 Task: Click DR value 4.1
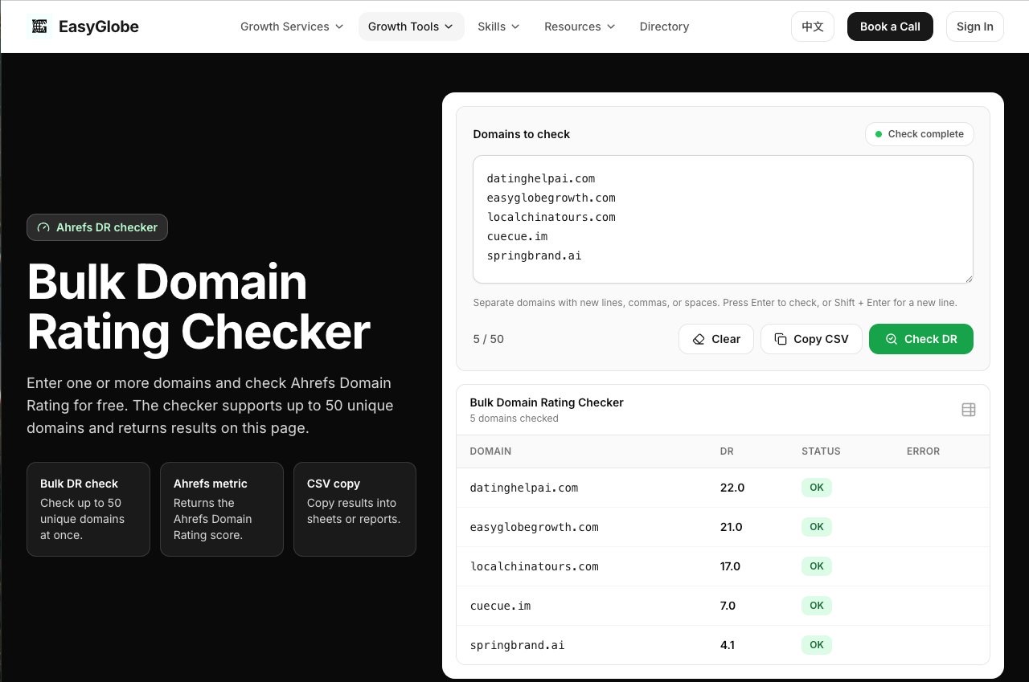pyautogui.click(x=727, y=645)
